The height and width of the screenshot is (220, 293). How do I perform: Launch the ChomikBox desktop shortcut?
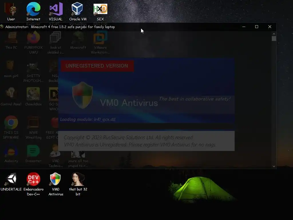(33, 97)
